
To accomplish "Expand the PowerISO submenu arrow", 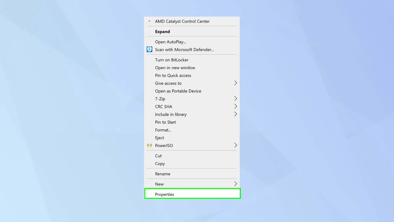I will coord(235,145).
